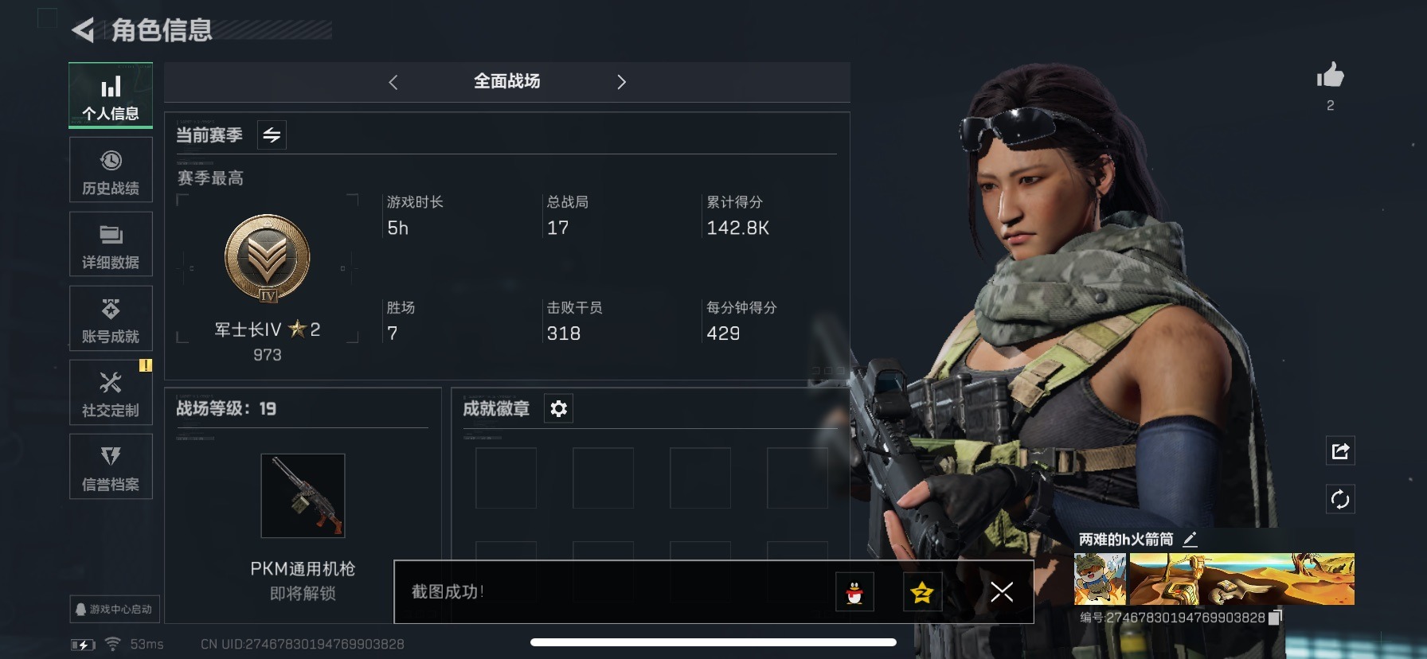Select the 账号成就 sidebar icon
The image size is (1427, 659).
[x=111, y=318]
